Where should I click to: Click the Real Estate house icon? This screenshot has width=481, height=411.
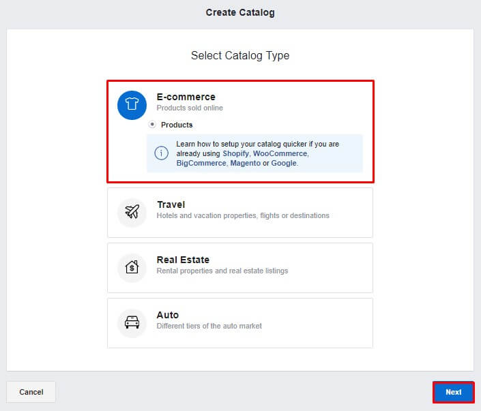(x=132, y=268)
